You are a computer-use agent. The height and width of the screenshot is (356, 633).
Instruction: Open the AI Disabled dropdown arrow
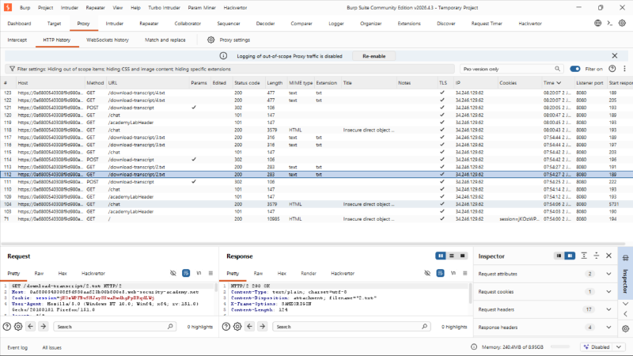point(619,347)
